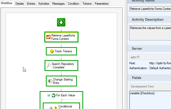The width and height of the screenshot is (171, 109).
Task: Click the green workflow start arrow icon
Action: [61, 22]
